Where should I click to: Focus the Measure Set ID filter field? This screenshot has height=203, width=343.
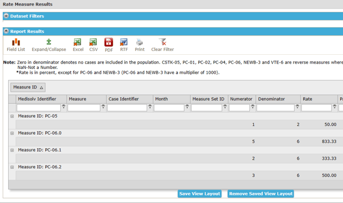click(x=206, y=107)
